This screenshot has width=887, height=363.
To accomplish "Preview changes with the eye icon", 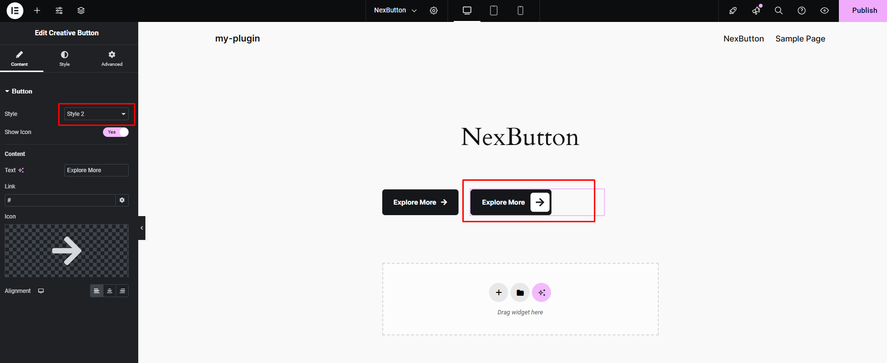I will coord(825,10).
